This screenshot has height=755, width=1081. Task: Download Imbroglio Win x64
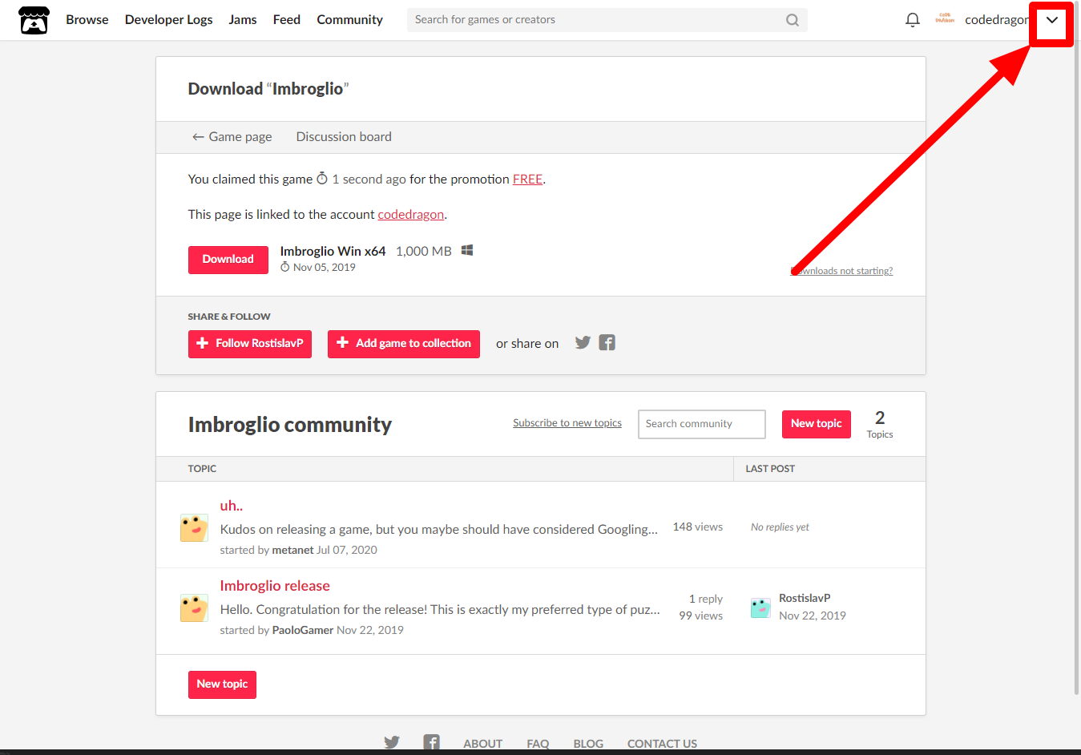(x=228, y=260)
